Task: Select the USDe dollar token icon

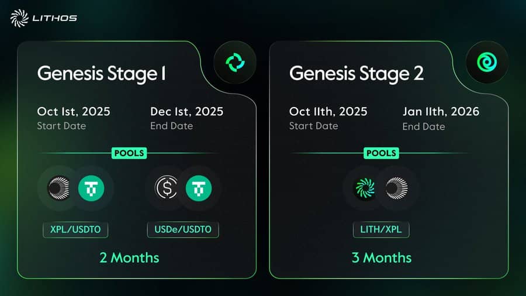Action: (167, 188)
